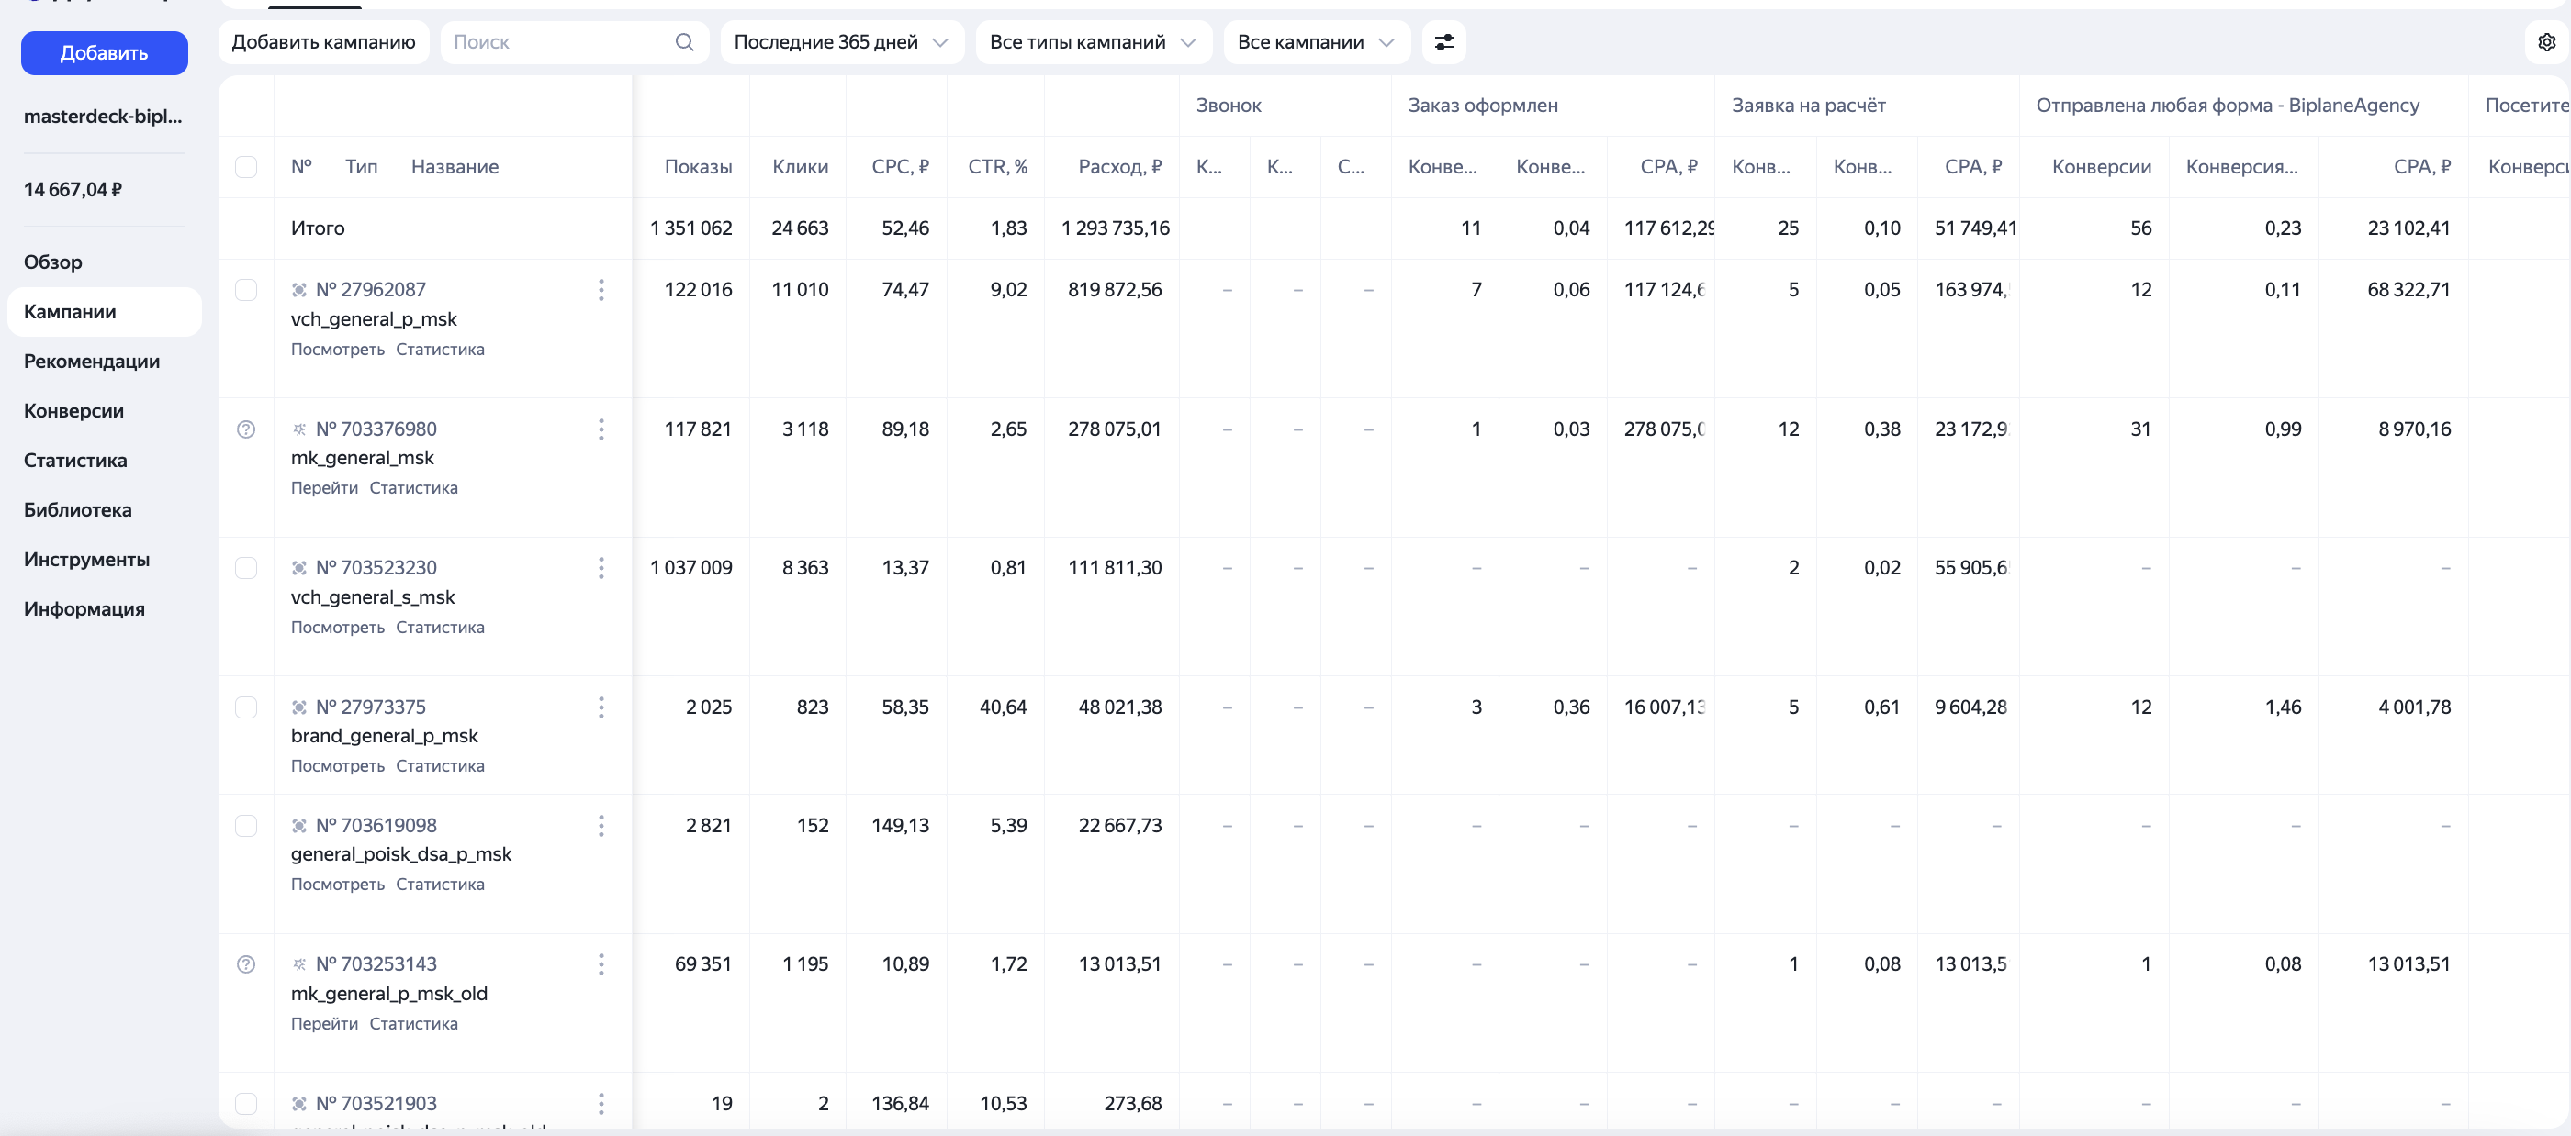Open Статистика link under brand_general_p_msk
This screenshot has height=1136, width=2571.
tap(439, 766)
